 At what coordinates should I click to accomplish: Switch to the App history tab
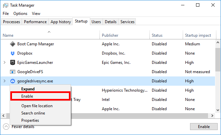pyautogui.click(x=61, y=22)
